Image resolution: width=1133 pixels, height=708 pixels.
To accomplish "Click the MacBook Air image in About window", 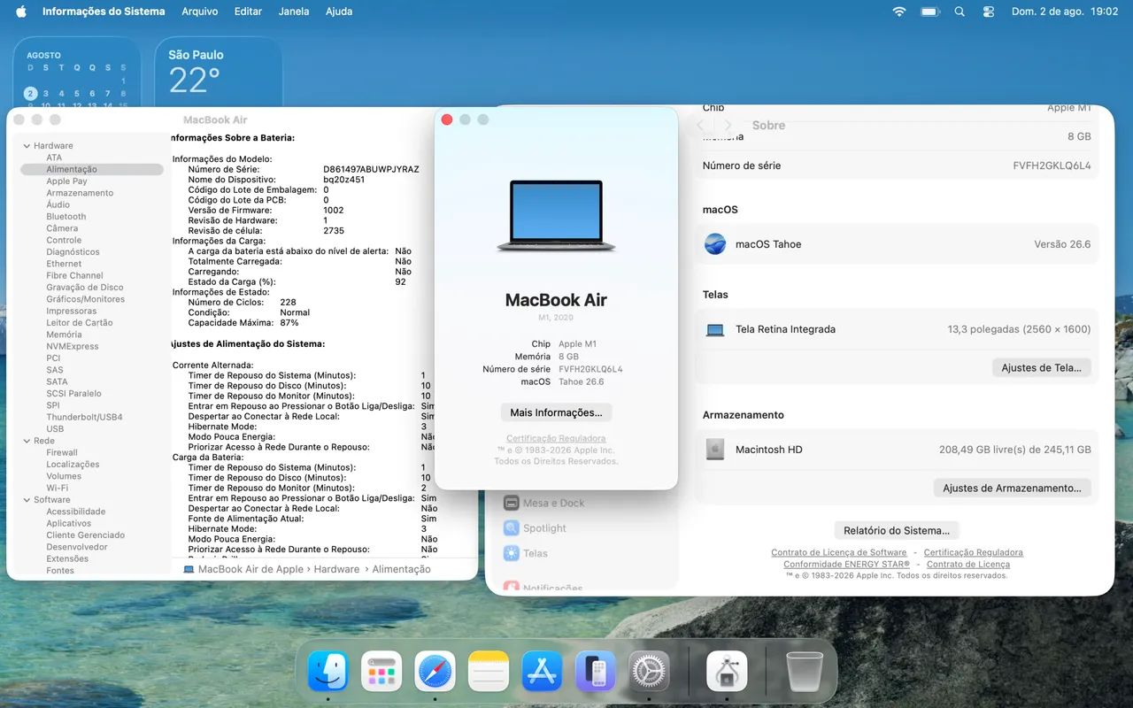I will (556, 216).
